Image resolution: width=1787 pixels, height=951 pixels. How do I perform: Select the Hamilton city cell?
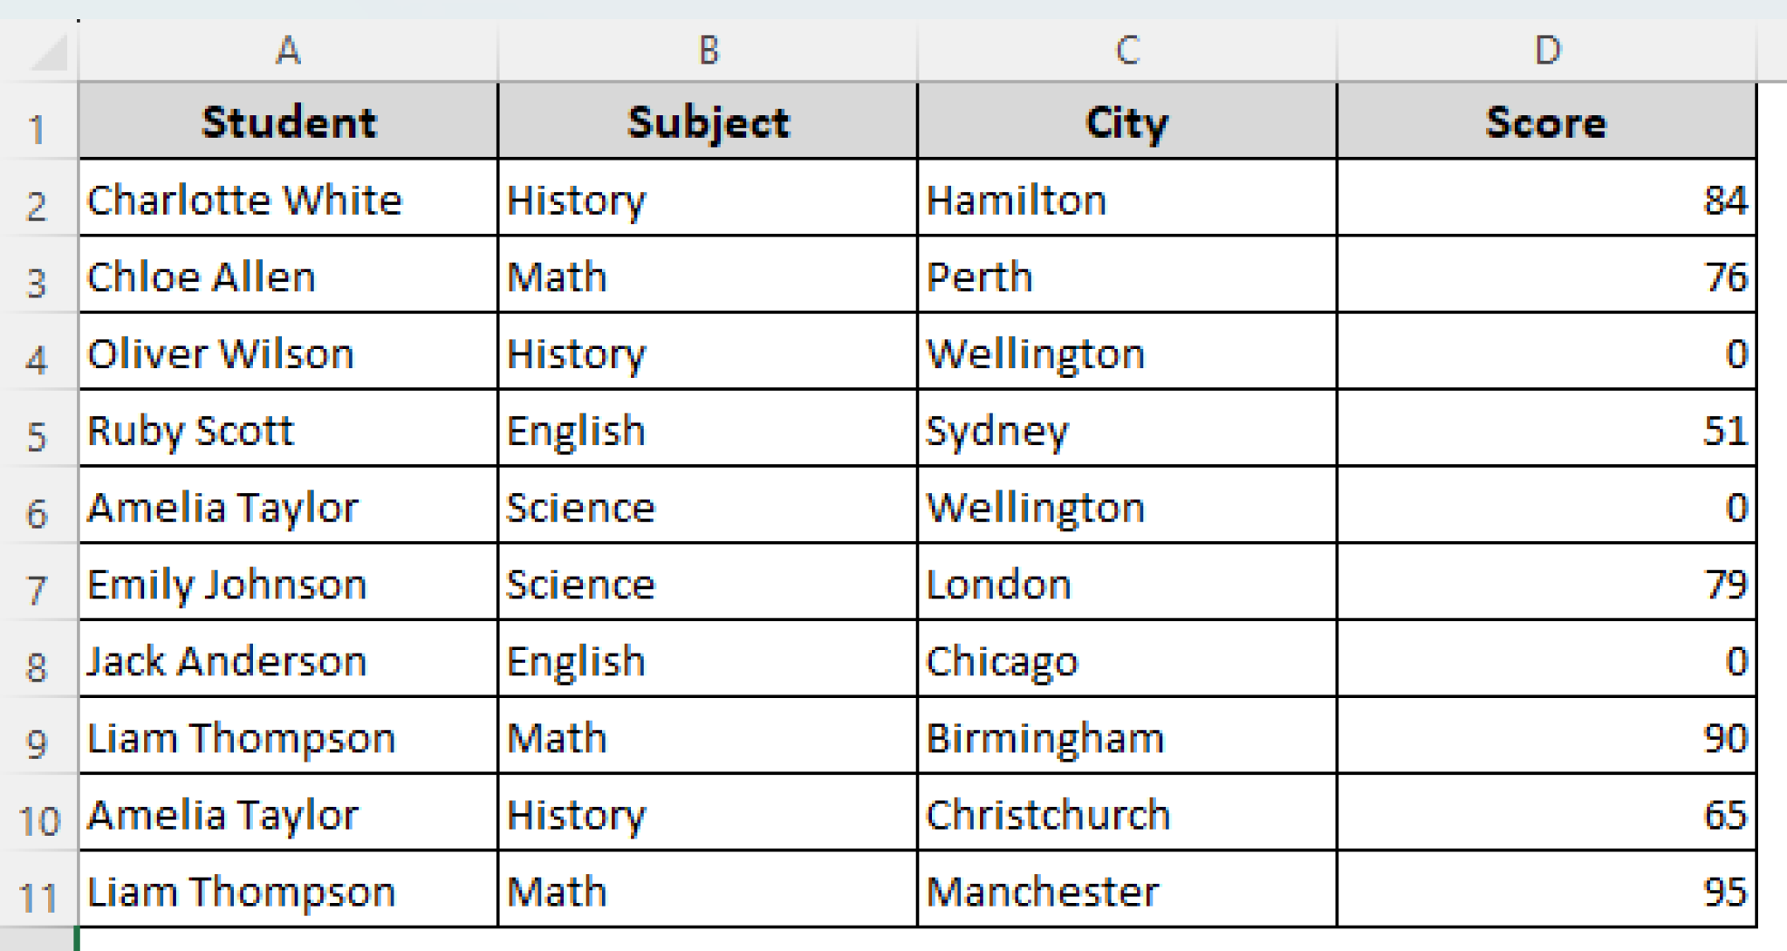[x=1126, y=199]
